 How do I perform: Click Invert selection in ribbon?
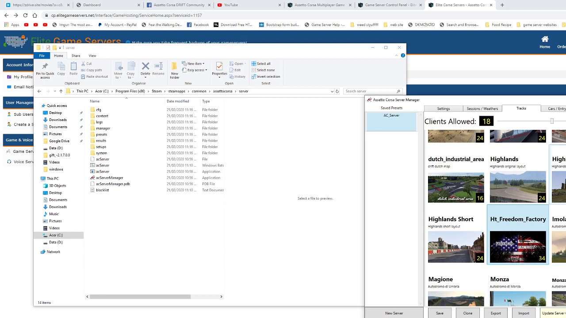tap(266, 76)
